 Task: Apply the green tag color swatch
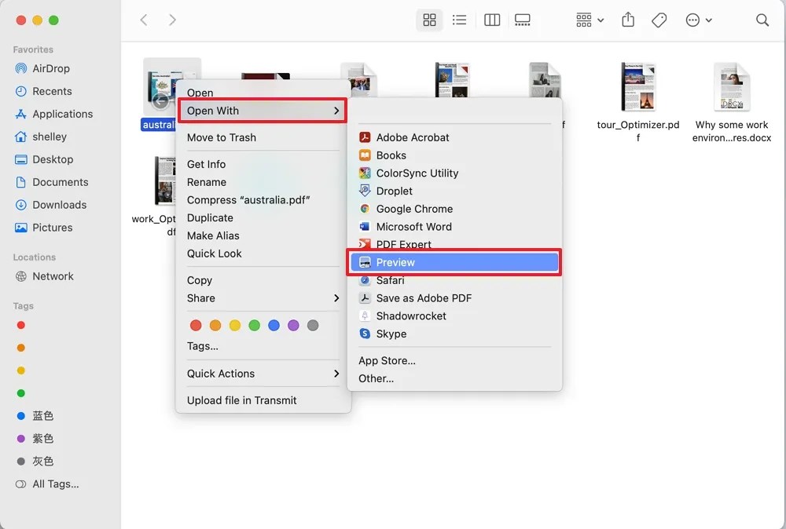pyautogui.click(x=254, y=324)
